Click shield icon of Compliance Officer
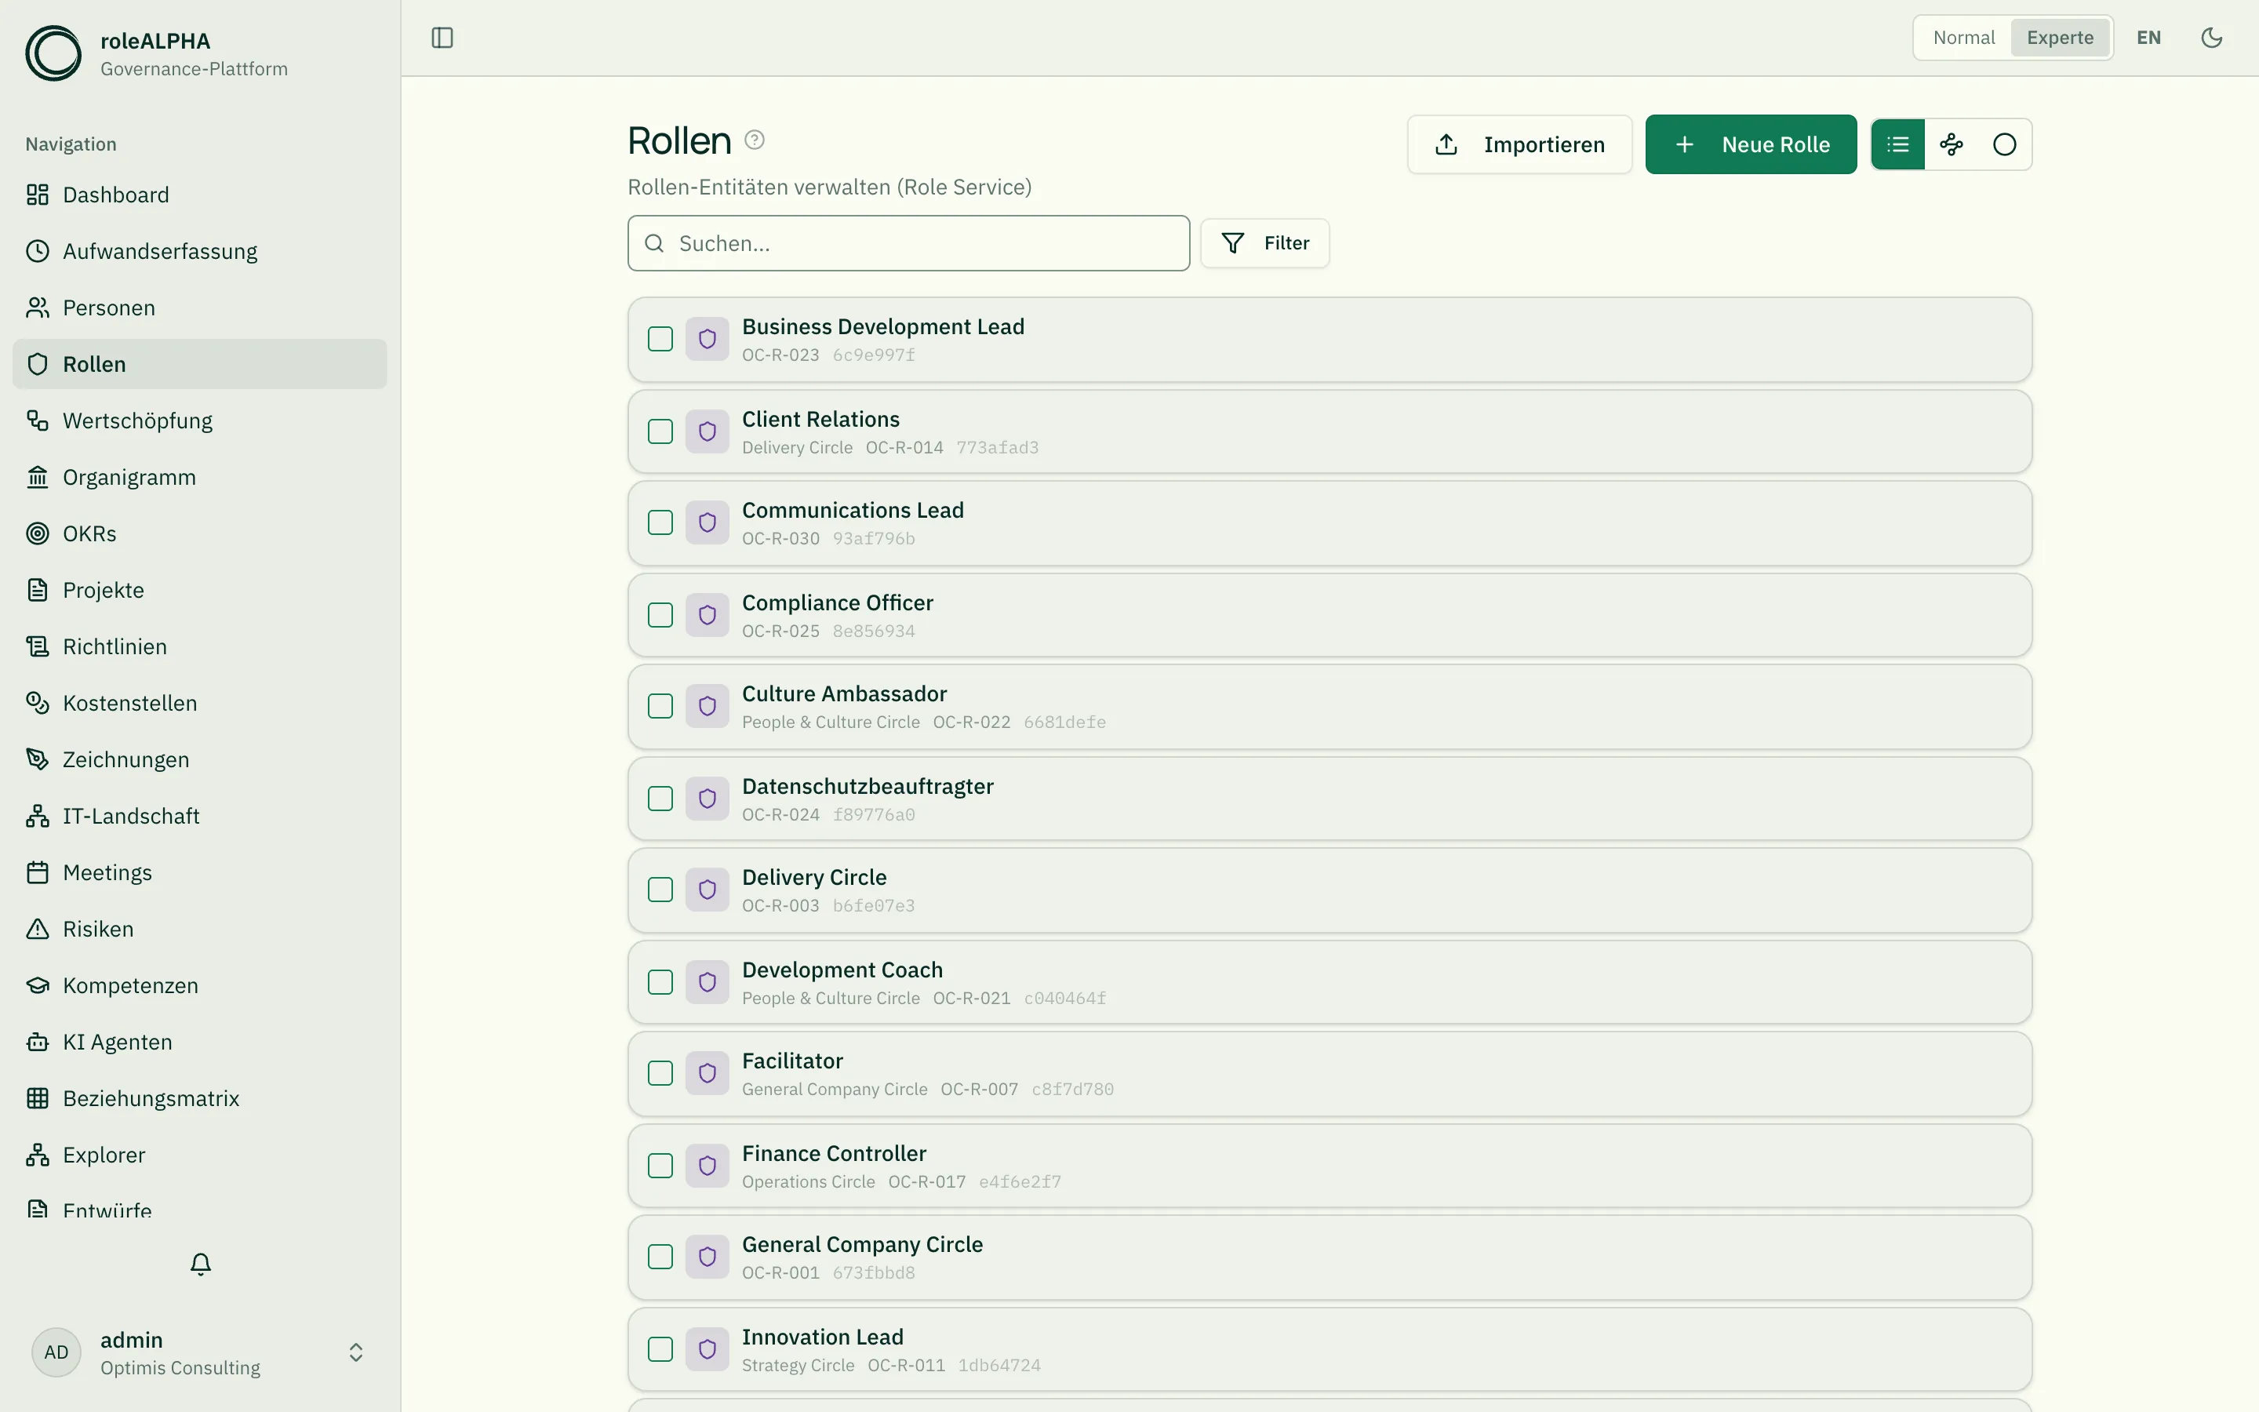The width and height of the screenshot is (2259, 1412). point(708,616)
